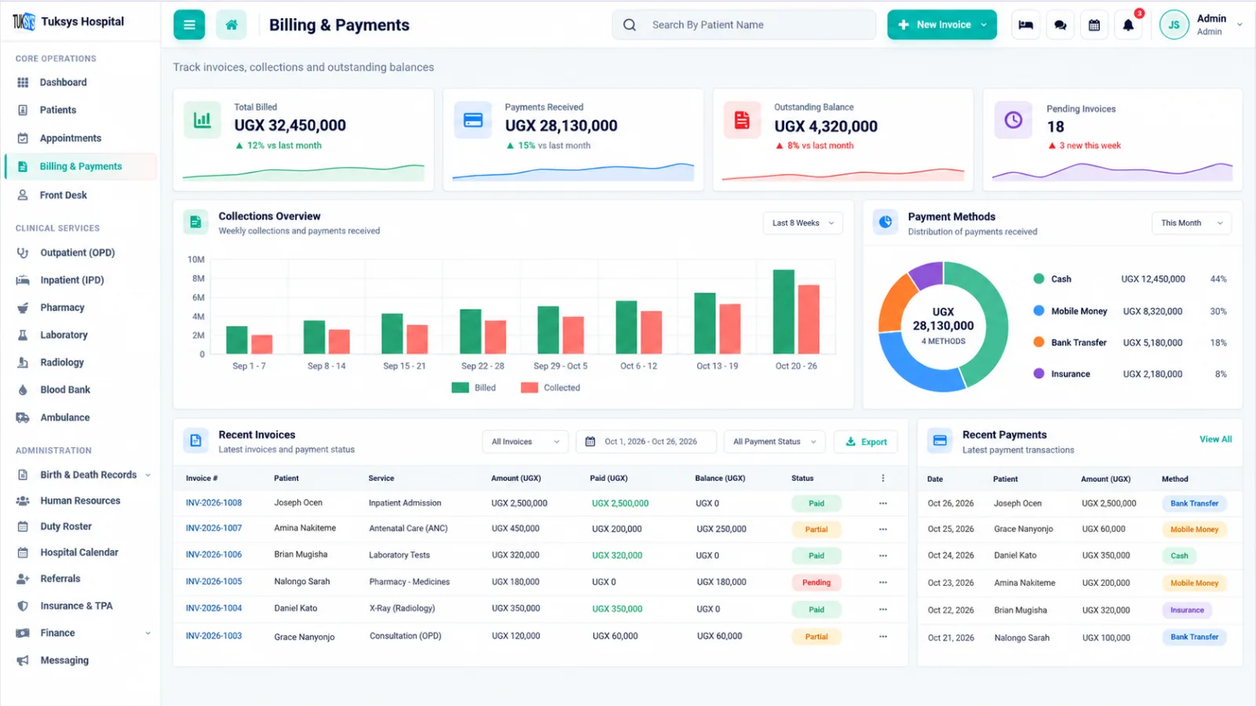
Task: Expand Birth & Death Records menu
Action: [148, 475]
